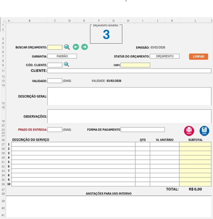This screenshot has width=213, height=219.
Task: Click the Validade days input box
Action: (x=55, y=81)
